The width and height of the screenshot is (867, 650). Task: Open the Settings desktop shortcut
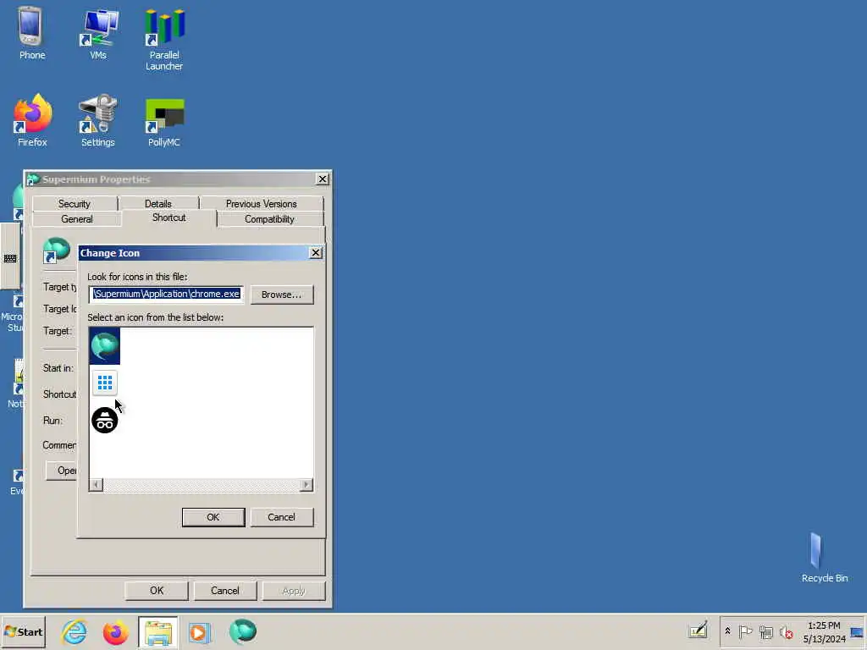coord(98,120)
